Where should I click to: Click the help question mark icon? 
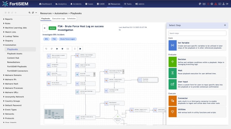click(x=212, y=4)
